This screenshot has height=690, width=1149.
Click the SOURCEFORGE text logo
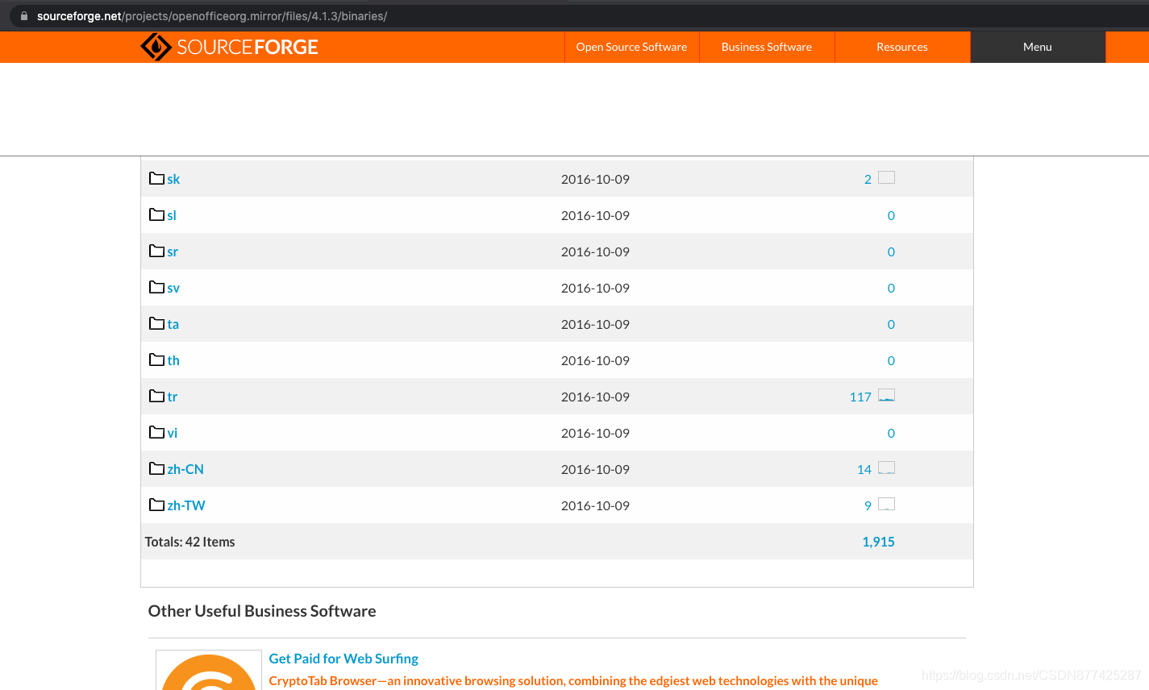coord(248,47)
